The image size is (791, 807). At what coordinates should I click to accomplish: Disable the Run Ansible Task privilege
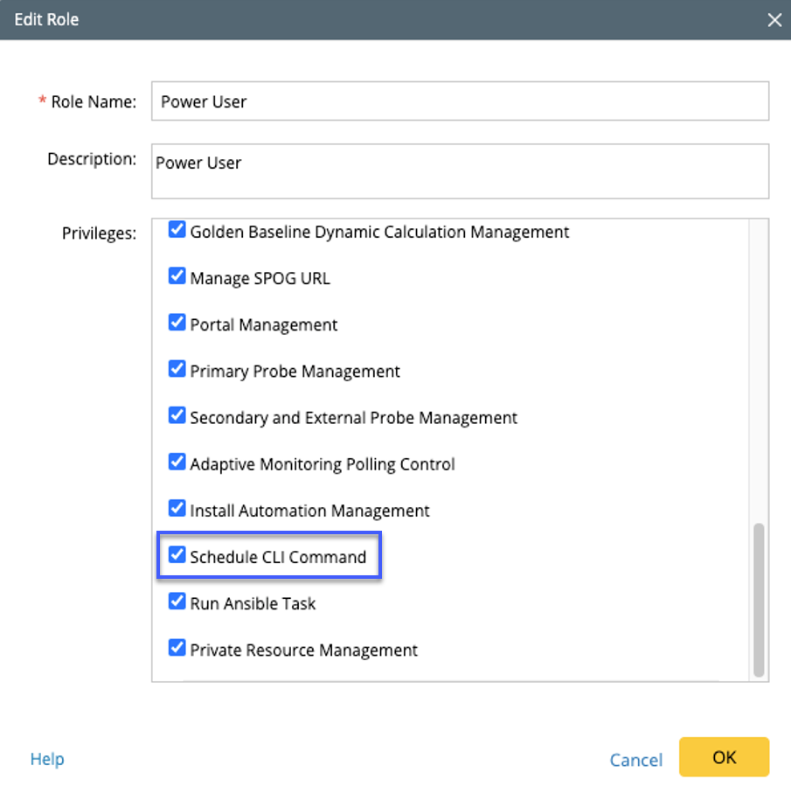click(177, 602)
